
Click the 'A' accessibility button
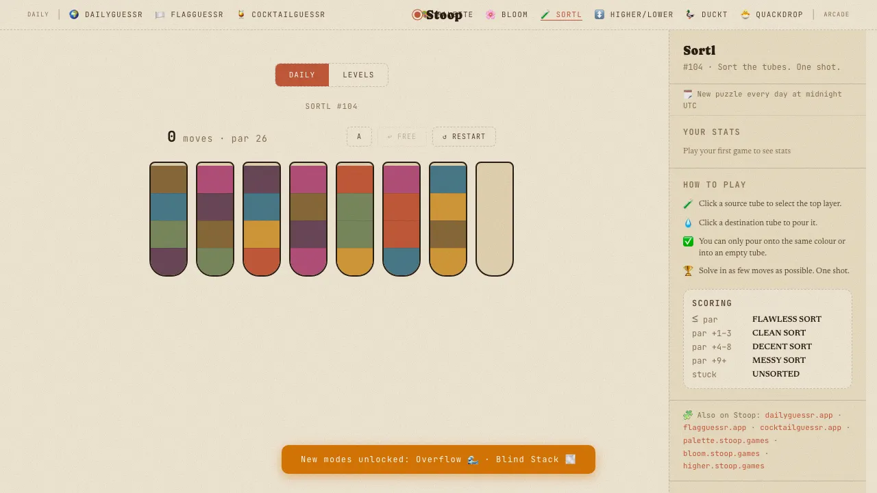(359, 136)
